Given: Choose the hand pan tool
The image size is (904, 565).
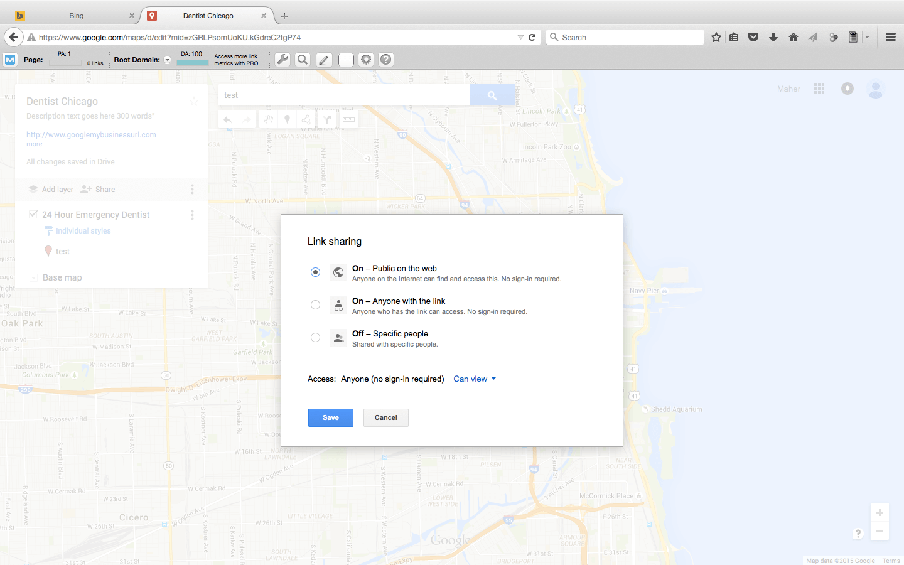Looking at the screenshot, I should [x=268, y=119].
